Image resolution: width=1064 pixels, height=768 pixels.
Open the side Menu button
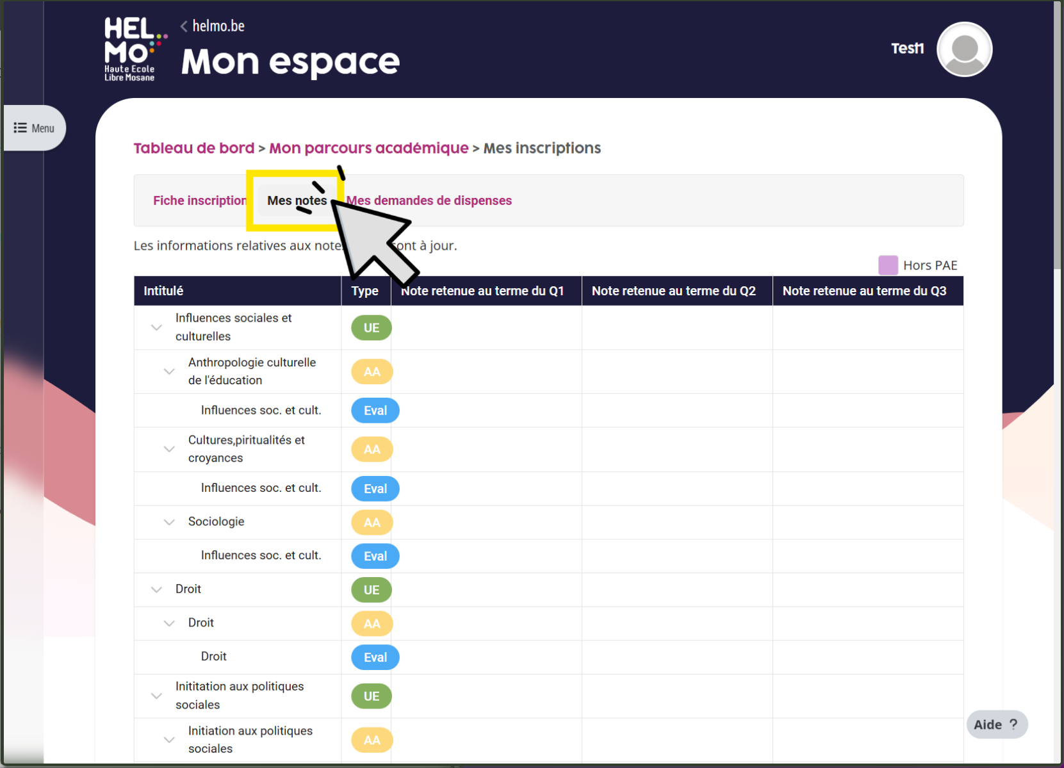point(35,128)
